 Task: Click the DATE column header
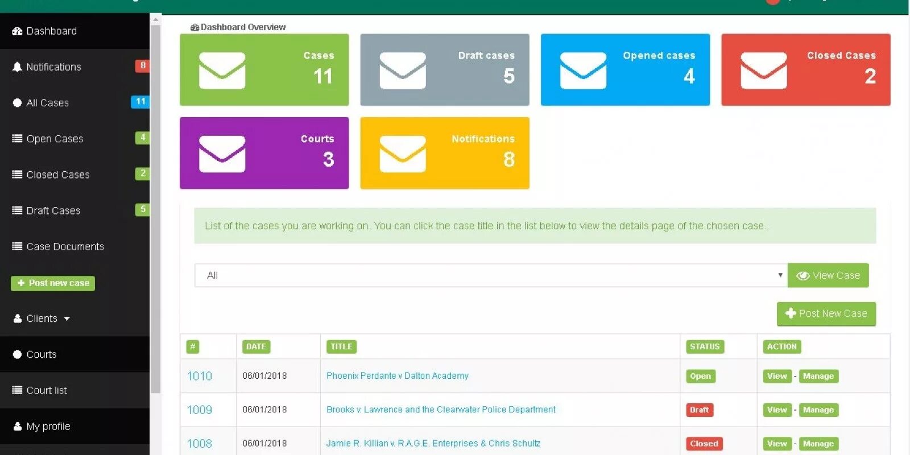tap(256, 346)
